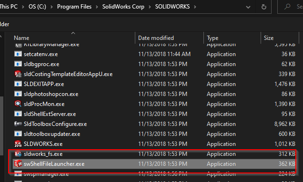Select the sldShellExtServer.exe file icon
The width and height of the screenshot is (303, 182).
coord(18,114)
